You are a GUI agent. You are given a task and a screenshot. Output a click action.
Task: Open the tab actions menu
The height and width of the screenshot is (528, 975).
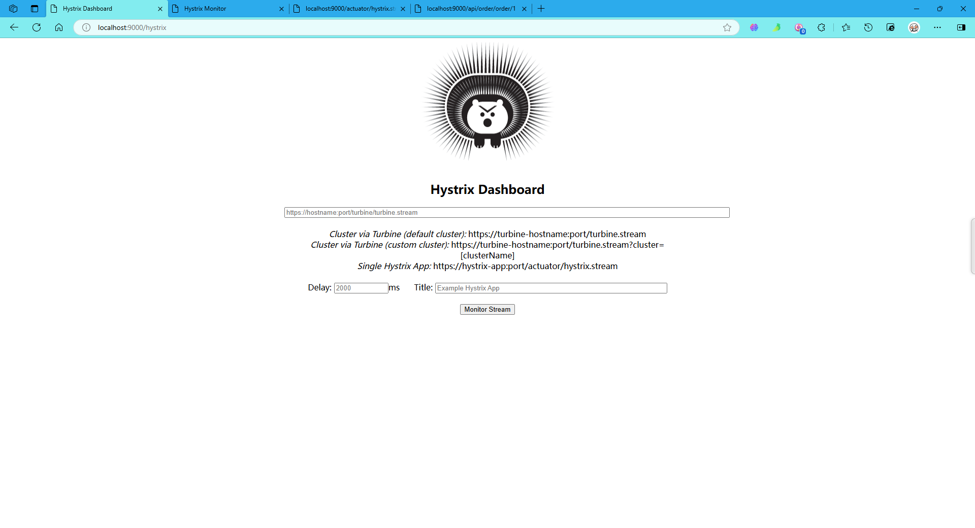[35, 9]
